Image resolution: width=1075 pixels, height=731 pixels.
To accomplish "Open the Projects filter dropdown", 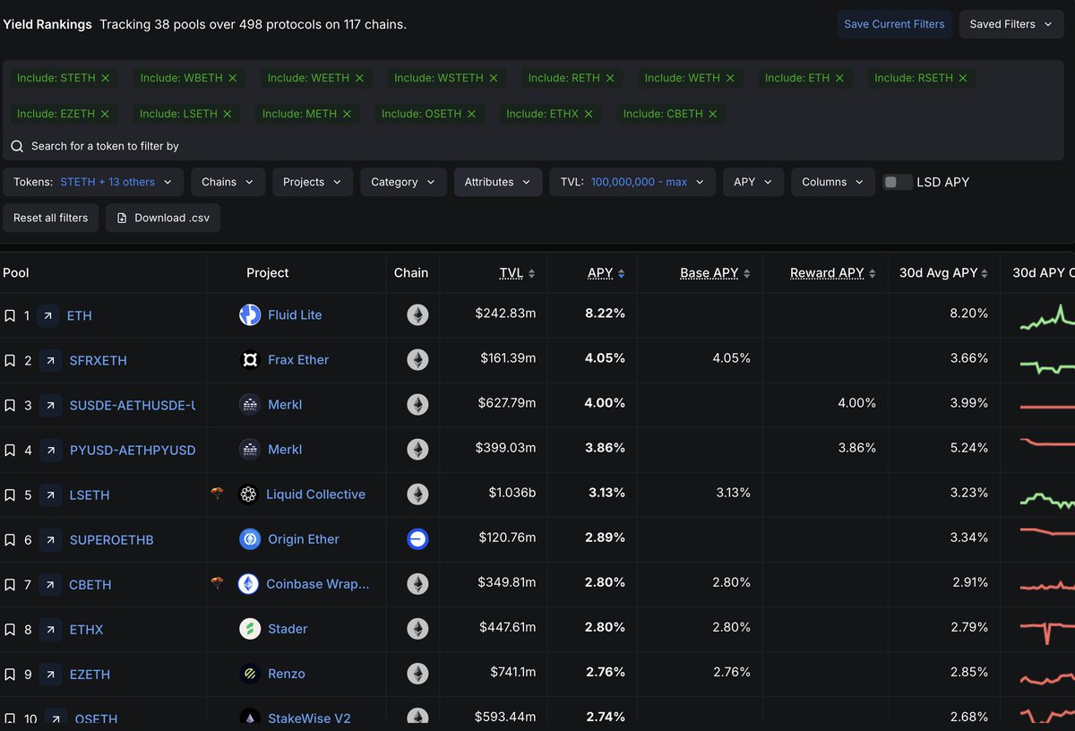I will pyautogui.click(x=313, y=182).
